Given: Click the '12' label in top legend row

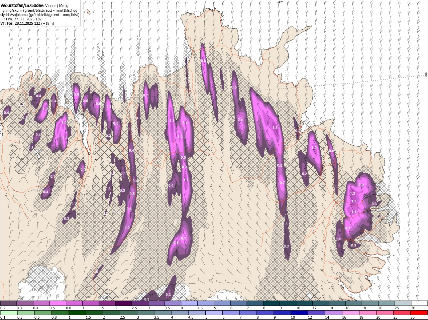Looking at the screenshot, I should pyautogui.click(x=314, y=308).
